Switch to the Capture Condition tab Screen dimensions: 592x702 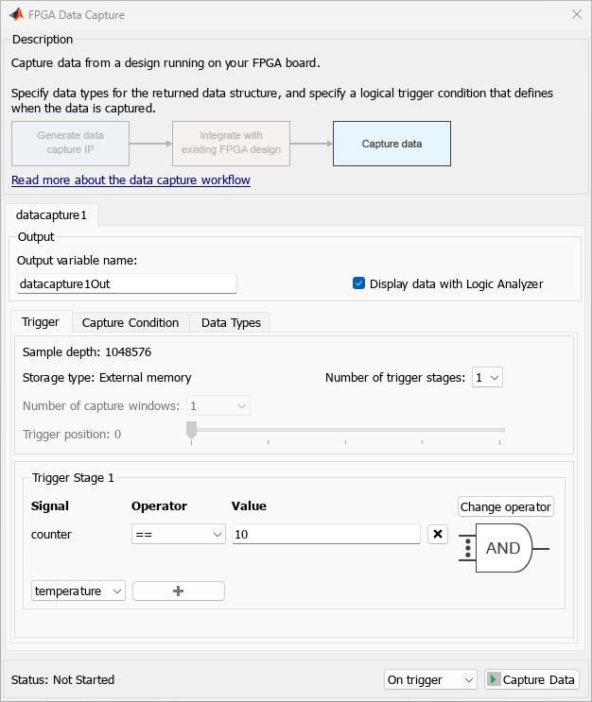tap(131, 322)
